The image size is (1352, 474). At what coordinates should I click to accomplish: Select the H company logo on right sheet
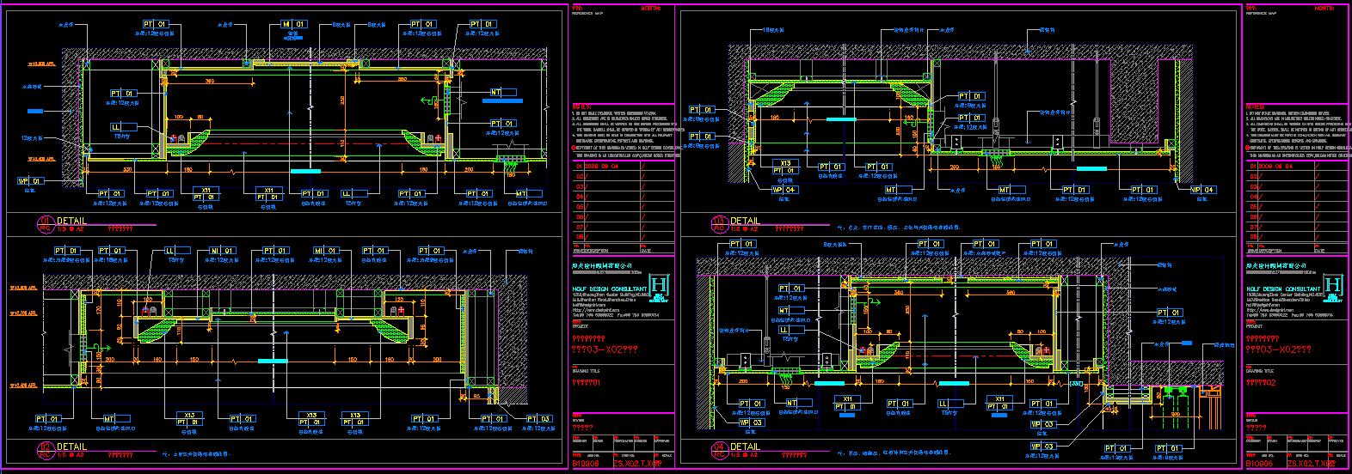coord(1334,286)
